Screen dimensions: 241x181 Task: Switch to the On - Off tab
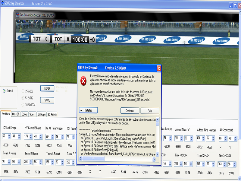click(16, 114)
